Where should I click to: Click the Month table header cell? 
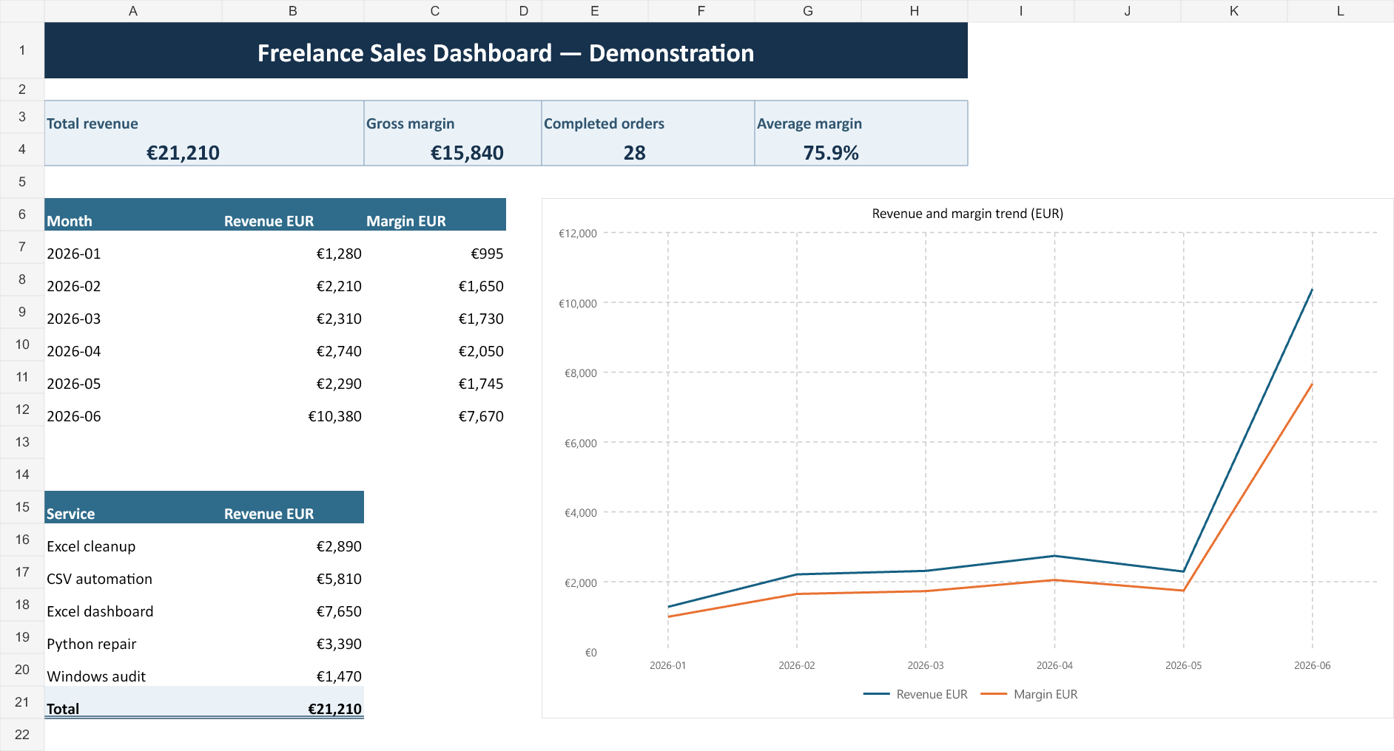(133, 214)
